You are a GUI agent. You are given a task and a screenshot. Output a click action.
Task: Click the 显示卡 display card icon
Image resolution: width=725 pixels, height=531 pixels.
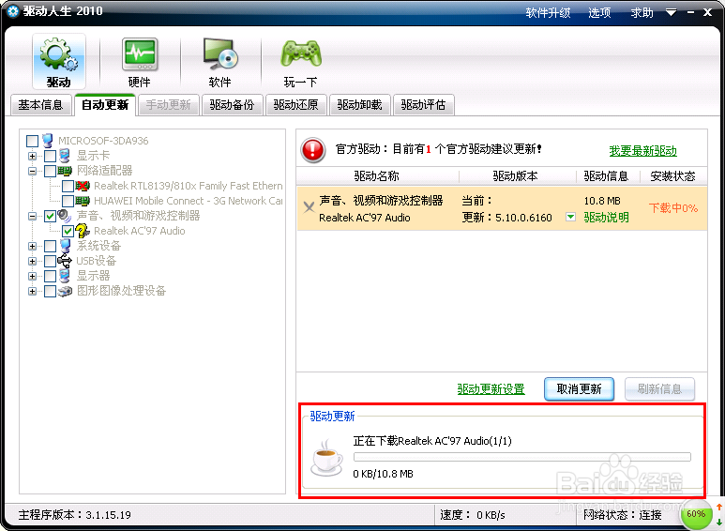click(x=65, y=156)
